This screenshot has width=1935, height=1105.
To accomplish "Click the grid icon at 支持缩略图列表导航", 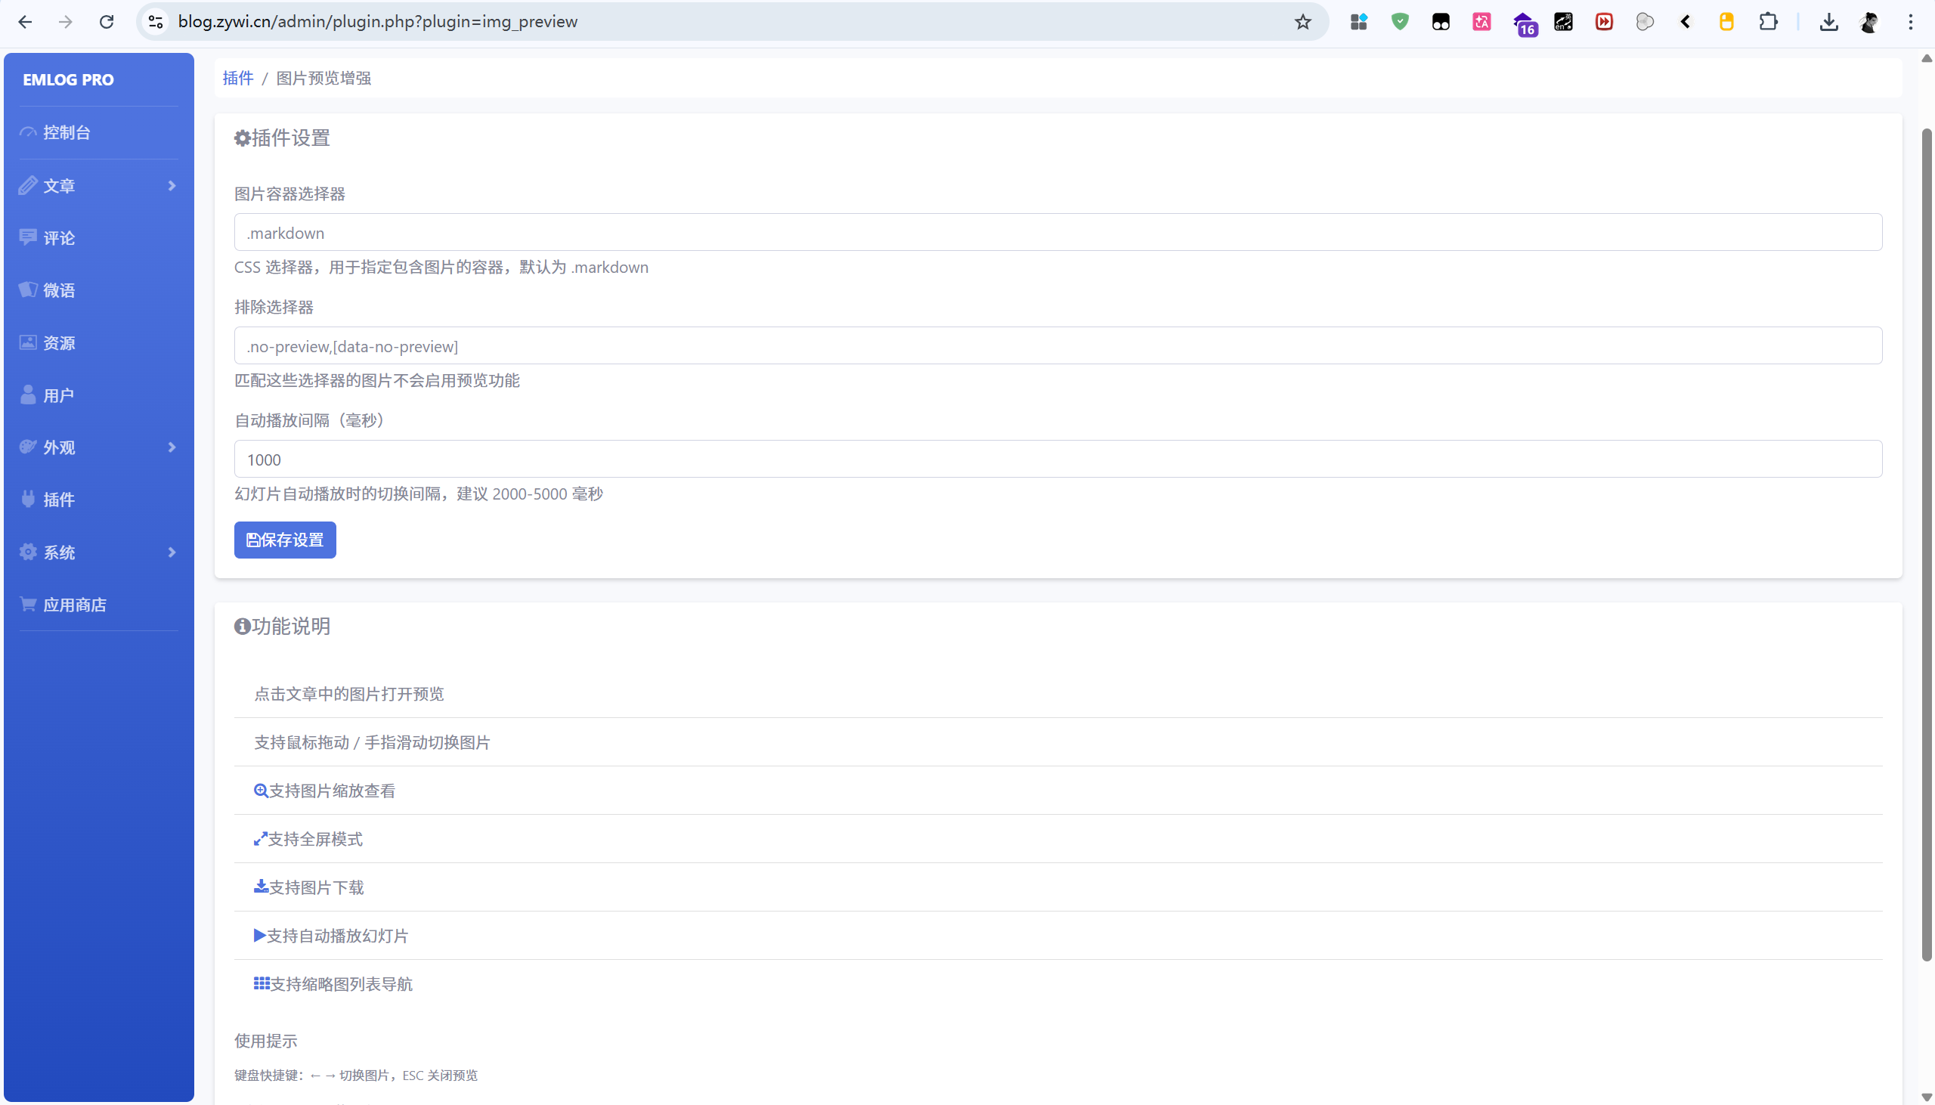I will click(262, 984).
